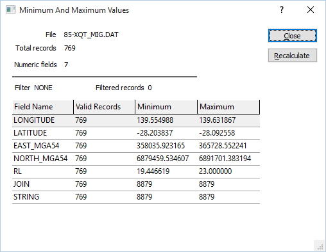
Task: Click the file name 85-XQT_MIG.DAT
Action: click(91, 35)
